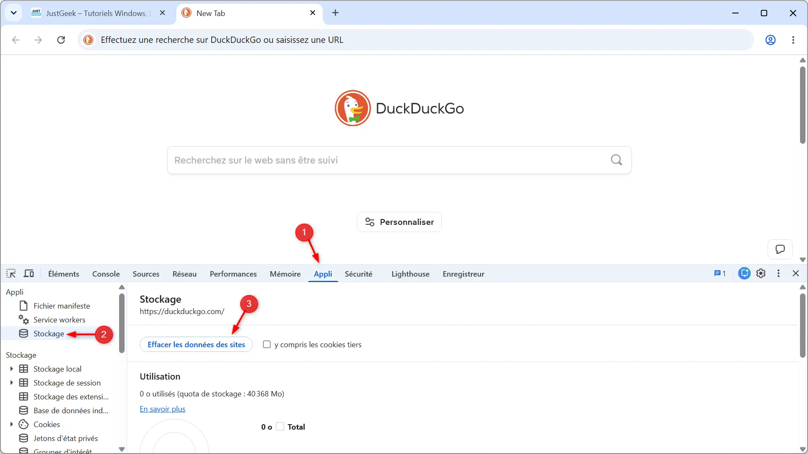The width and height of the screenshot is (808, 454).
Task: Switch to the Éléments tab
Action: point(64,274)
